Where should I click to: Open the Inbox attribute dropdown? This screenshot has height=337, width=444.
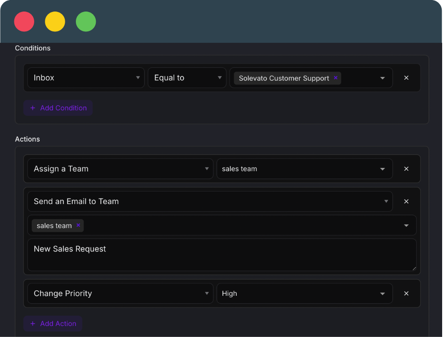point(86,78)
